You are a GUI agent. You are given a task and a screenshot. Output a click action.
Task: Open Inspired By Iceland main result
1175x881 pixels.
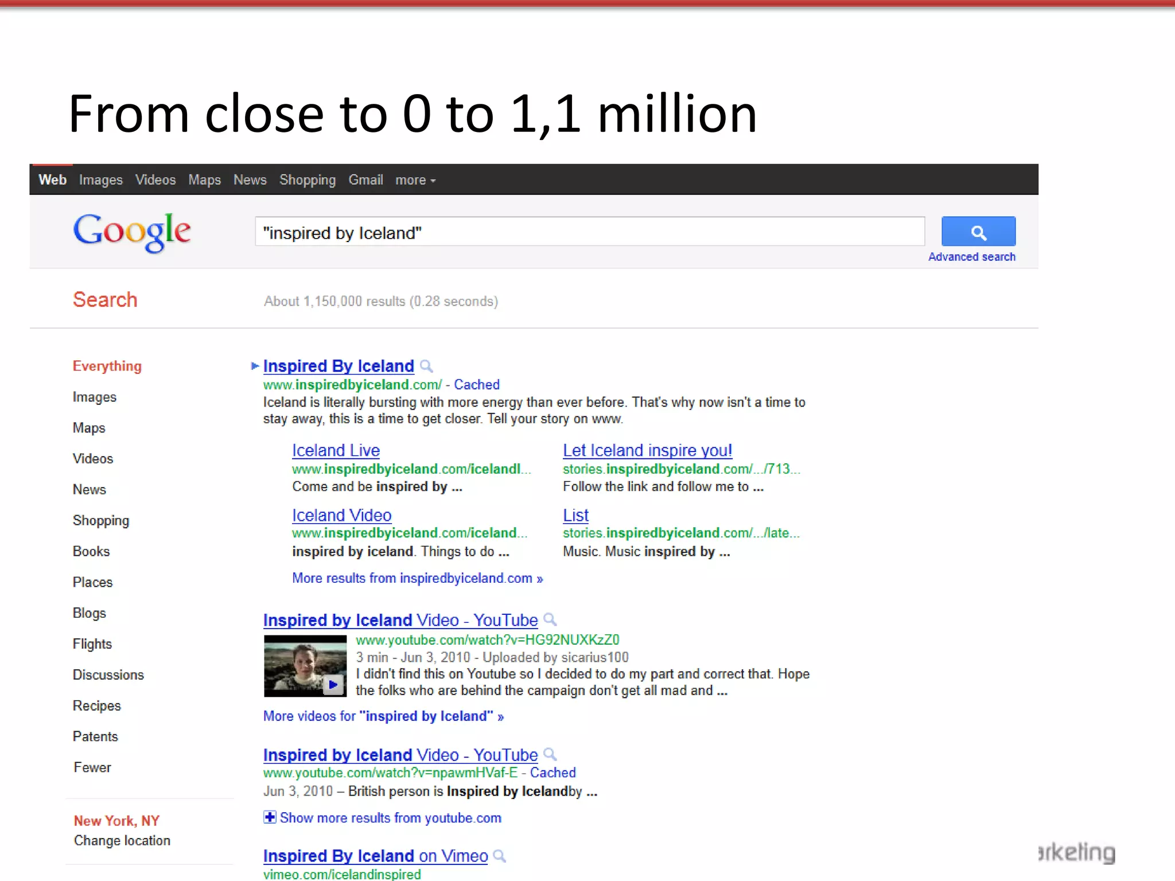pos(339,367)
